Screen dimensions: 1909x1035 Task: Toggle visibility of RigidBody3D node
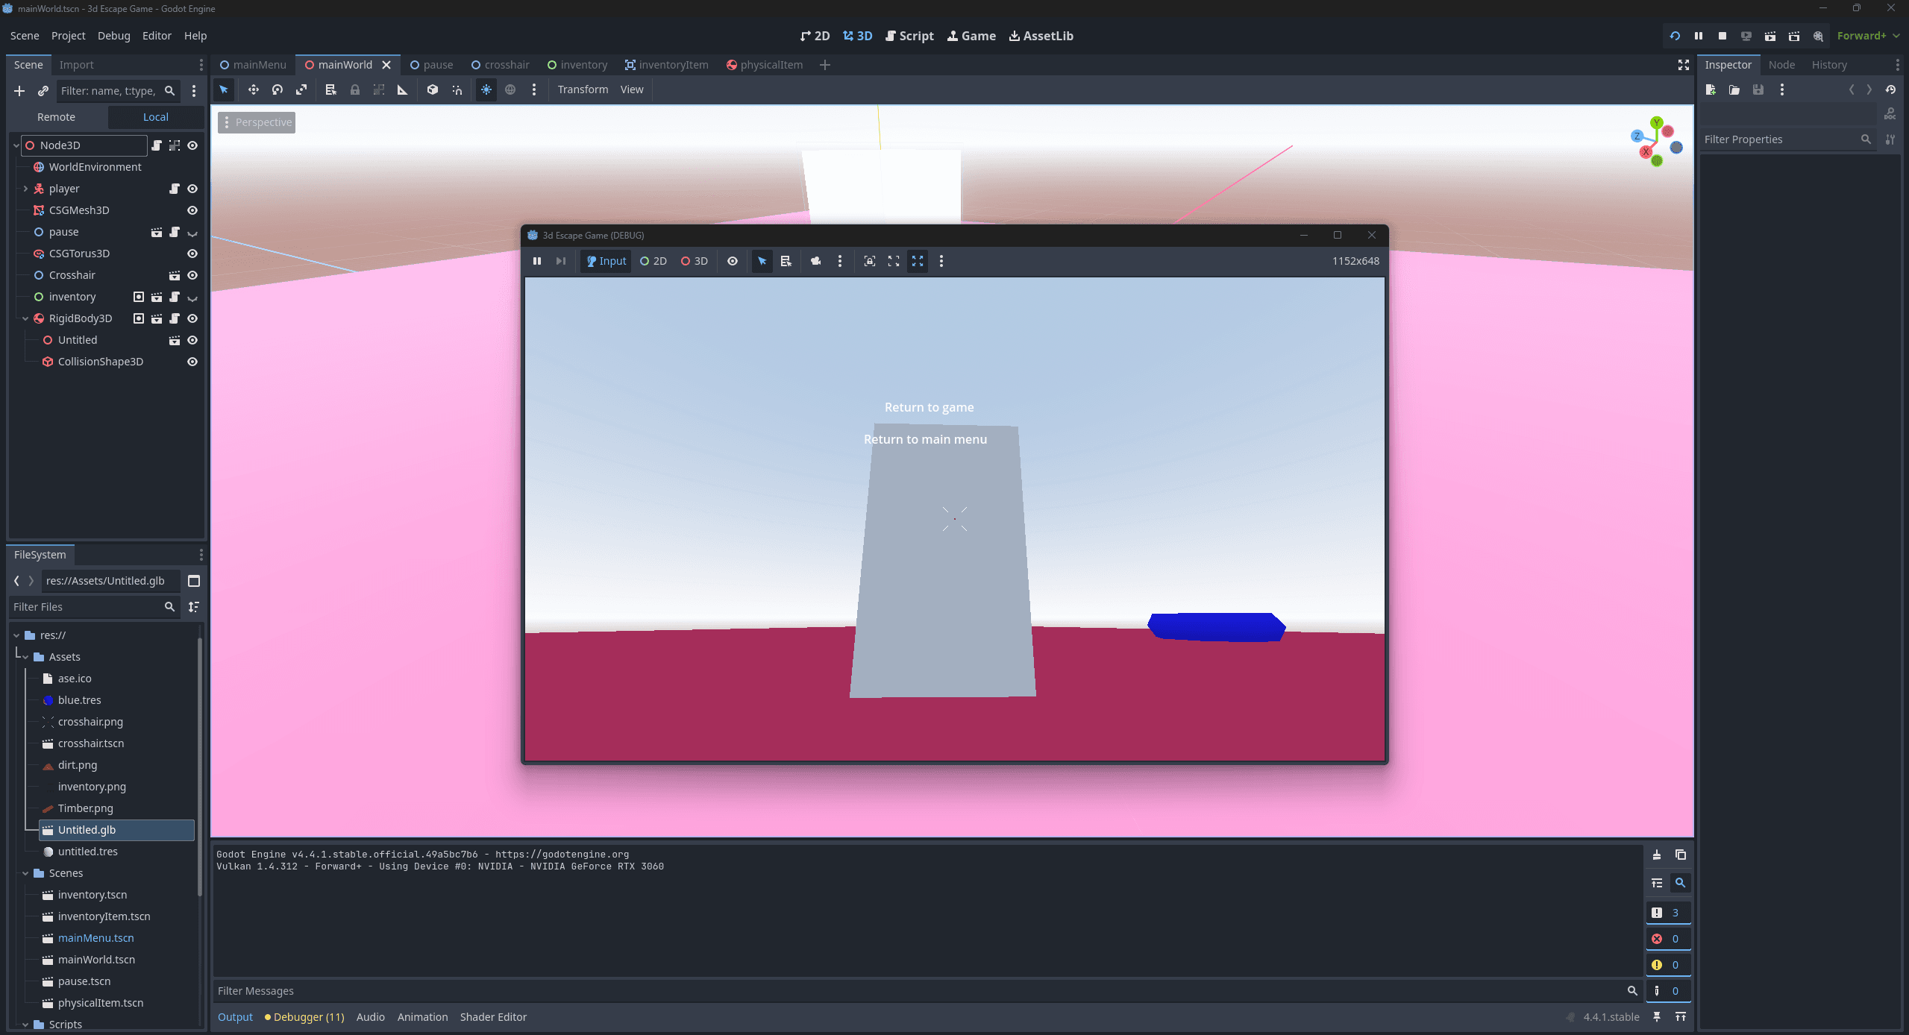(192, 318)
